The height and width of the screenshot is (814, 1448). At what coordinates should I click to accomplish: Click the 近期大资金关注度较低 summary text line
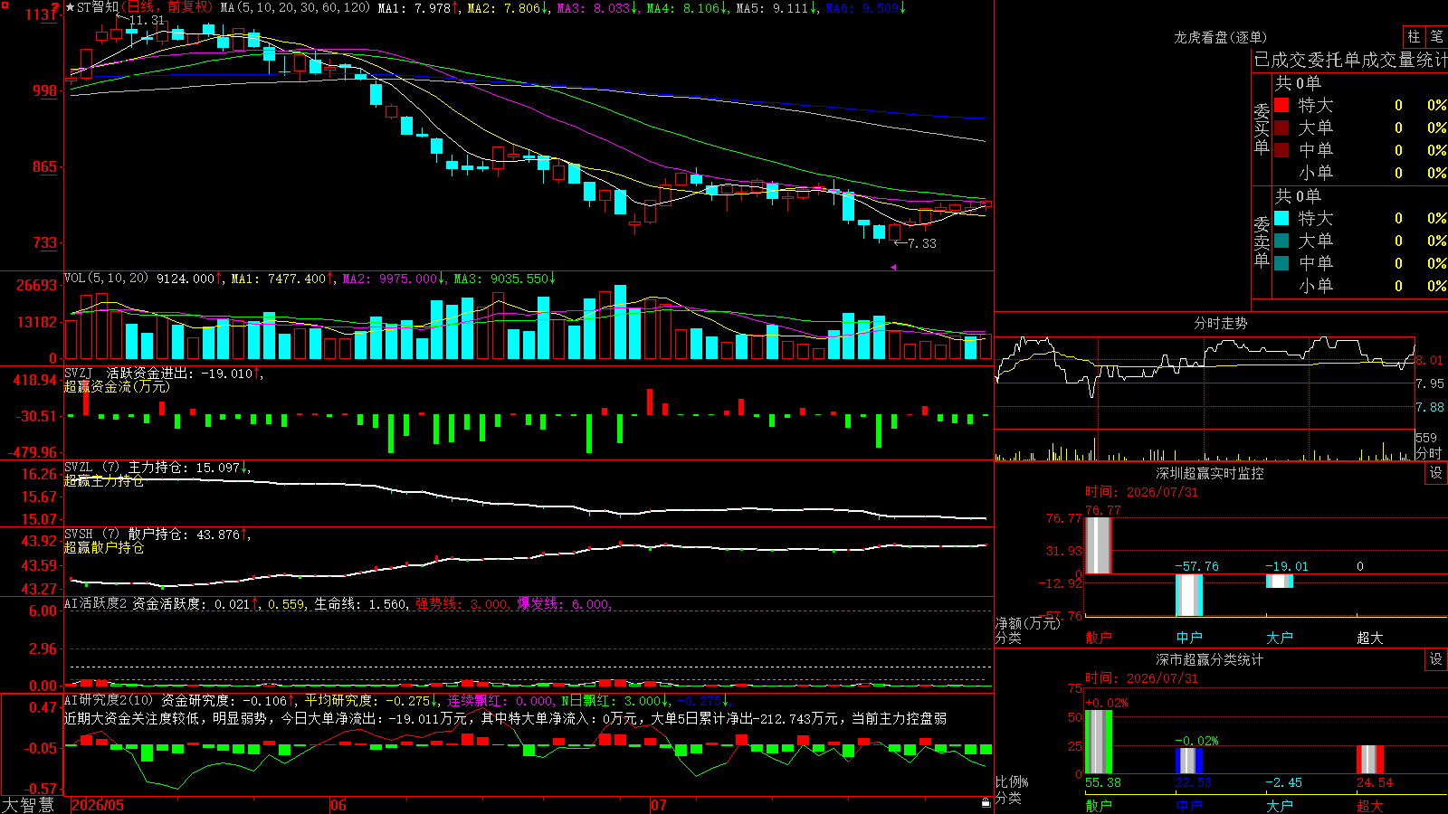click(x=505, y=719)
